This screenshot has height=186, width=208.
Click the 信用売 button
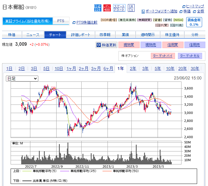[195, 45]
